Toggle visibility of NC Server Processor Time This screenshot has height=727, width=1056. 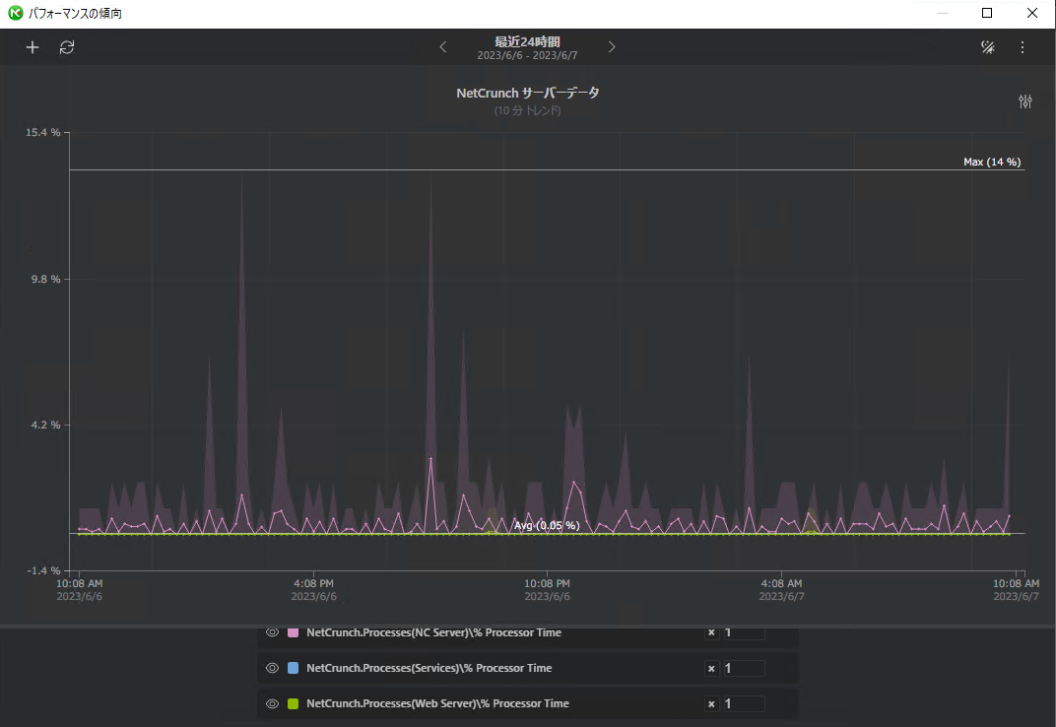pyautogui.click(x=272, y=632)
